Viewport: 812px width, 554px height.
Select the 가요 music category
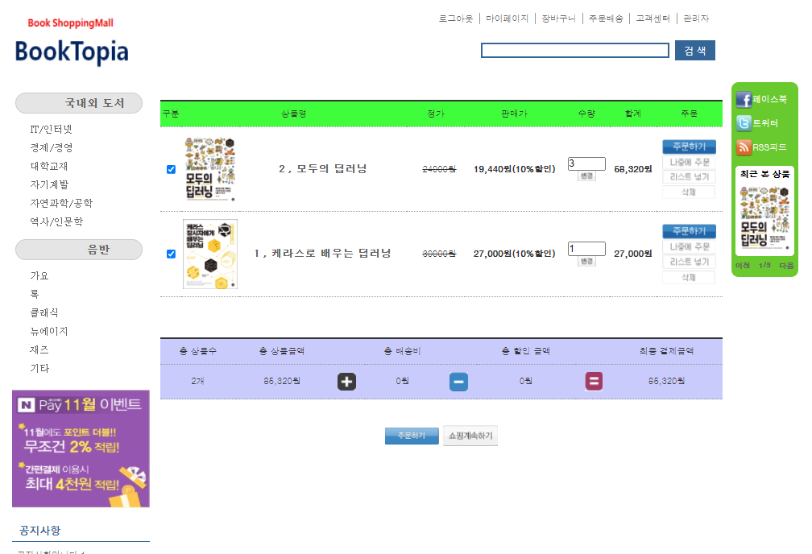point(39,275)
